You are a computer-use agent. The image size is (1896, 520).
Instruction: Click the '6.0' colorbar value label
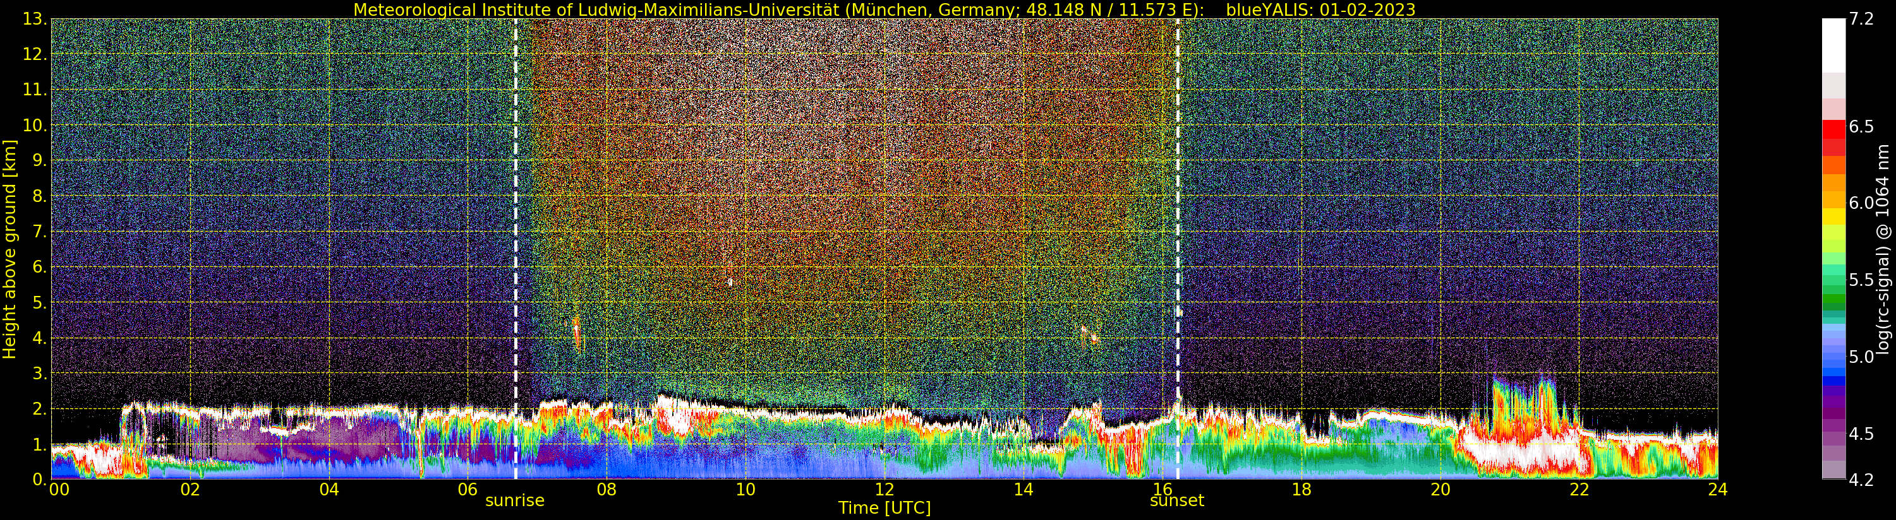[1861, 203]
